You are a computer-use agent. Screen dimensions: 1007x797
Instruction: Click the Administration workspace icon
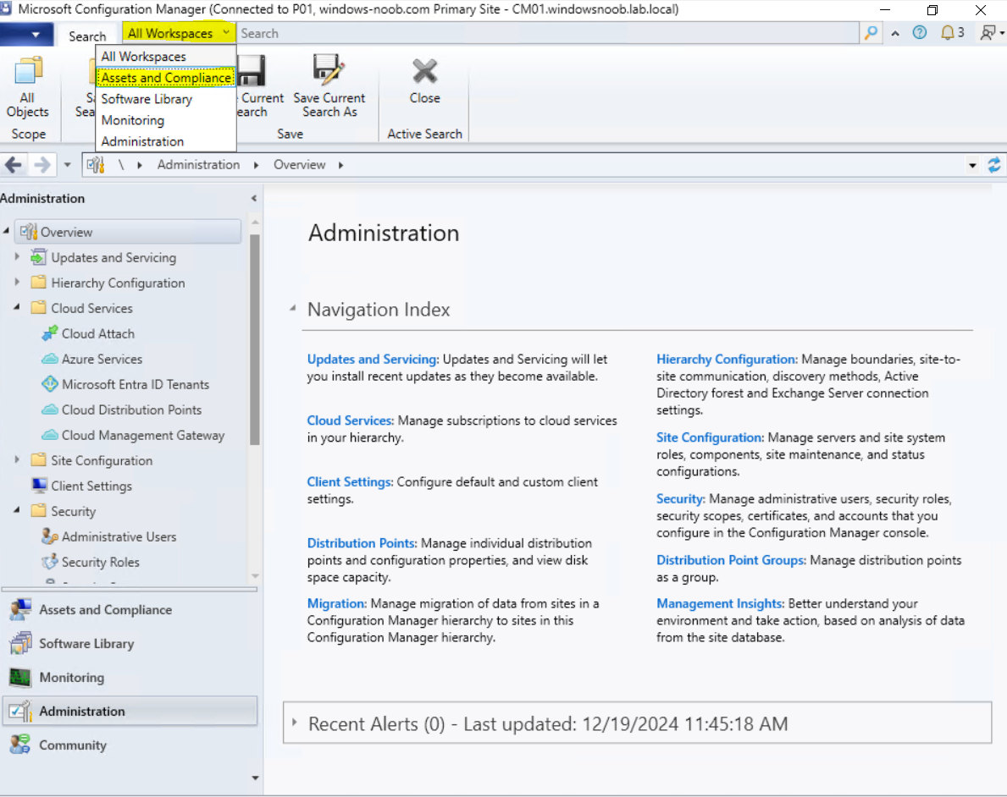pos(20,711)
